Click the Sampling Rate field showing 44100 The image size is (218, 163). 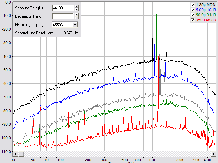[x=63, y=8]
